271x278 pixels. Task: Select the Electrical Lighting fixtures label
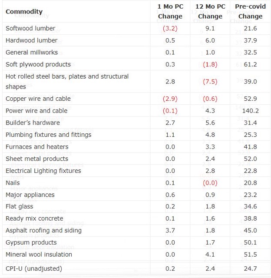coord(43,171)
